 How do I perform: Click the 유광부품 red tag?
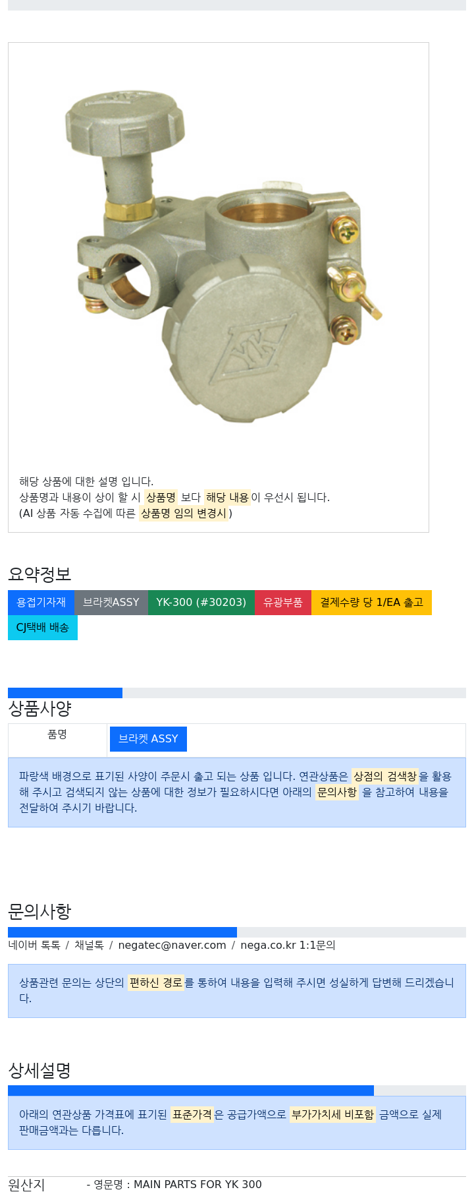[x=283, y=603]
